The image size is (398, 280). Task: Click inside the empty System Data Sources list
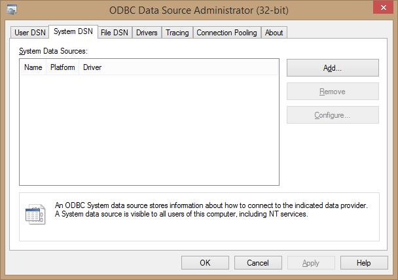(x=149, y=130)
